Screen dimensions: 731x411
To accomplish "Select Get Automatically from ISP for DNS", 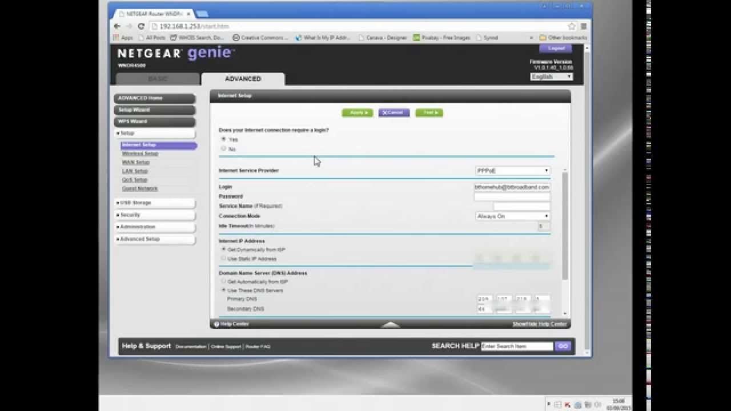I will [223, 281].
